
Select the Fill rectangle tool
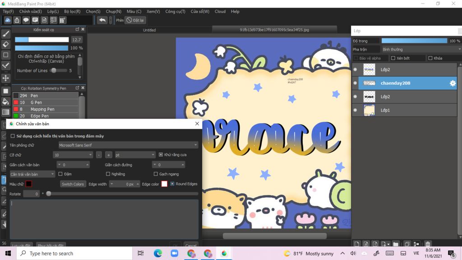(5, 91)
